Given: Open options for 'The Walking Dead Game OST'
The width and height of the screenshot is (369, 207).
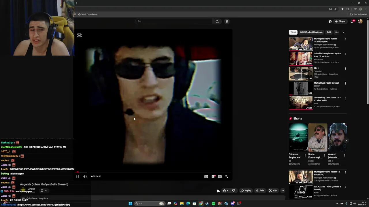Looking at the screenshot, I should (x=346, y=98).
